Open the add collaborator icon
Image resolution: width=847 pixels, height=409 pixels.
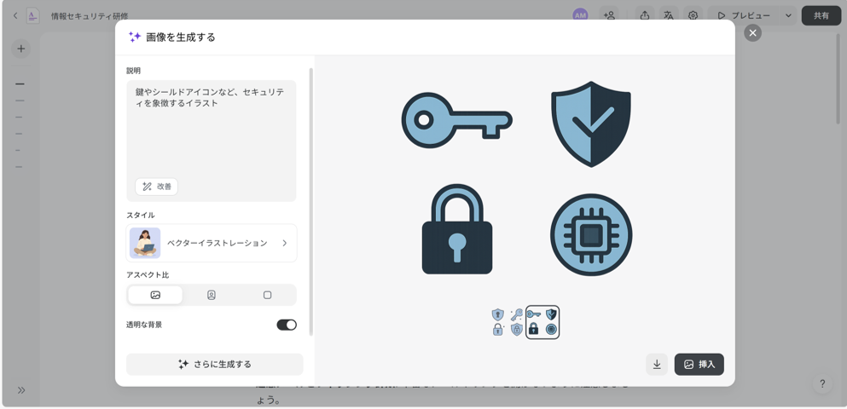[x=609, y=15]
